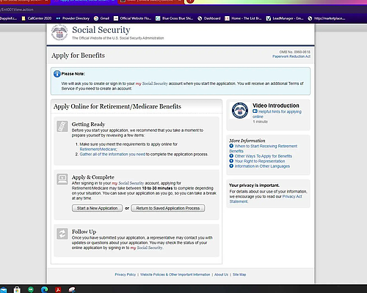Switch to the third browser tab
367x293 pixels.
(151, 1)
